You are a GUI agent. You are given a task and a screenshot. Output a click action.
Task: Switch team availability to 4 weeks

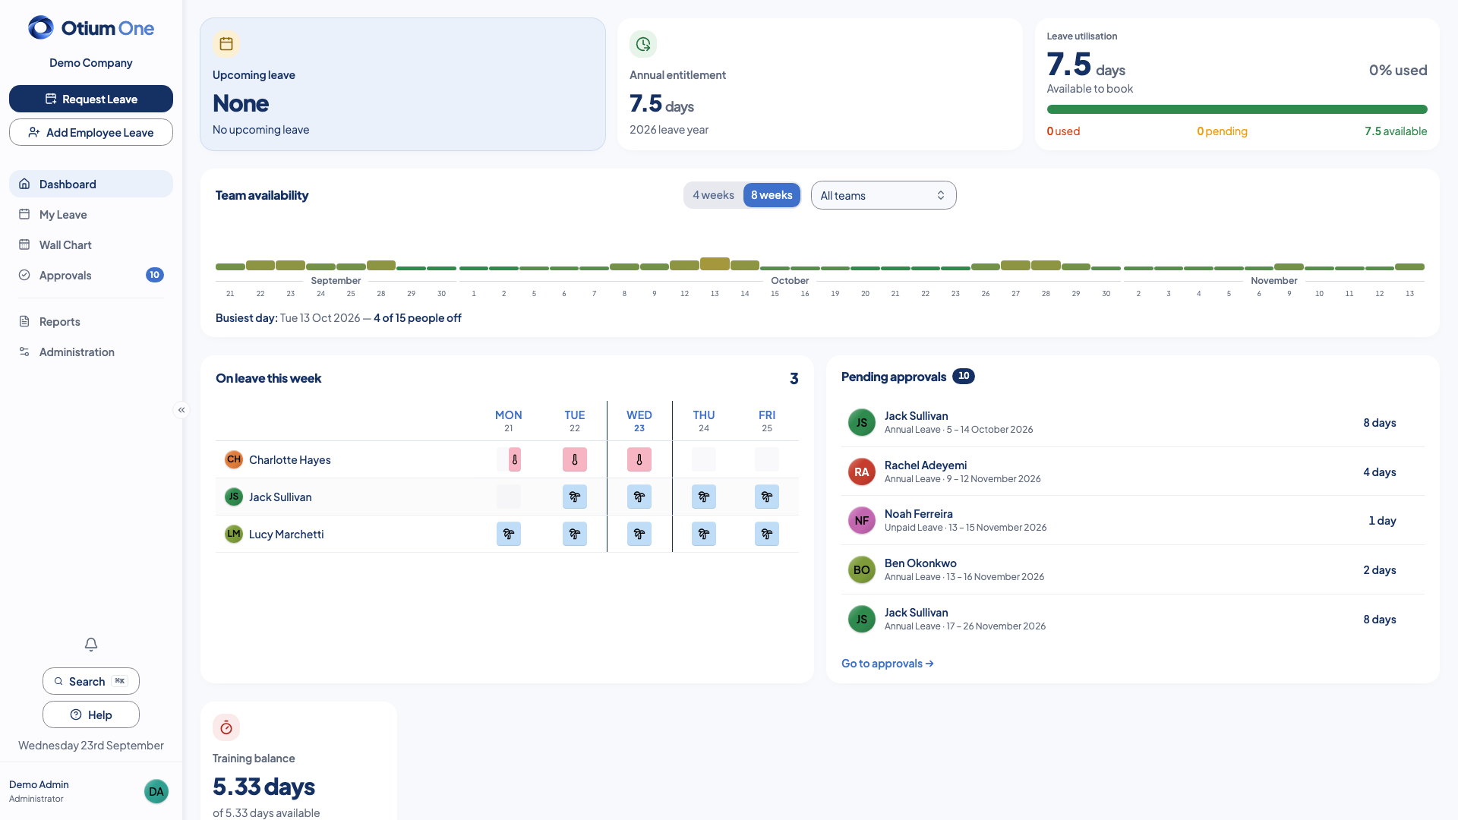click(x=713, y=195)
